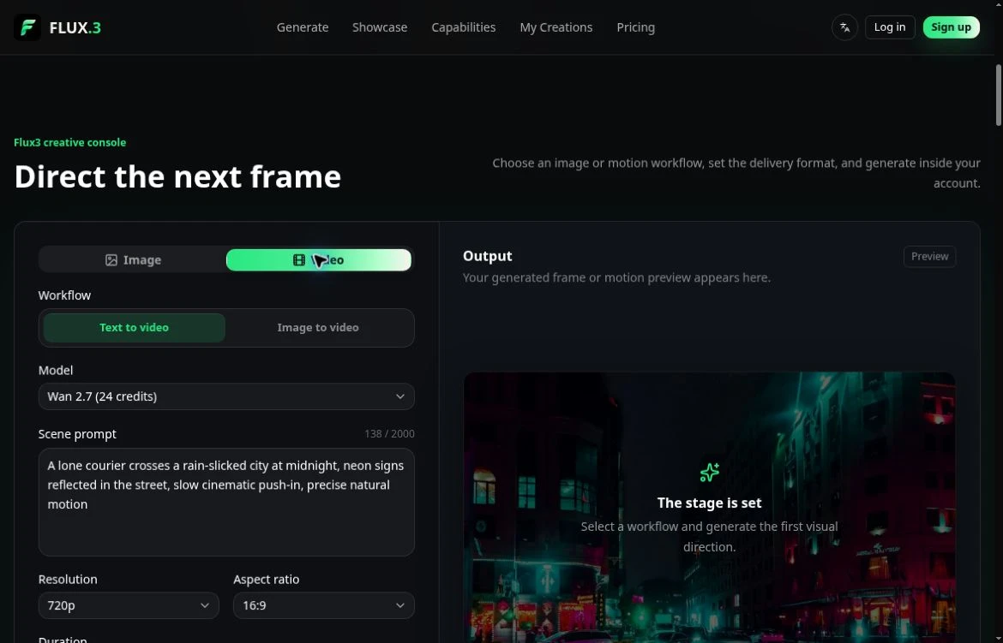The image size is (1003, 643).
Task: Click the page vertical scrollbar thumb
Action: pos(999,94)
